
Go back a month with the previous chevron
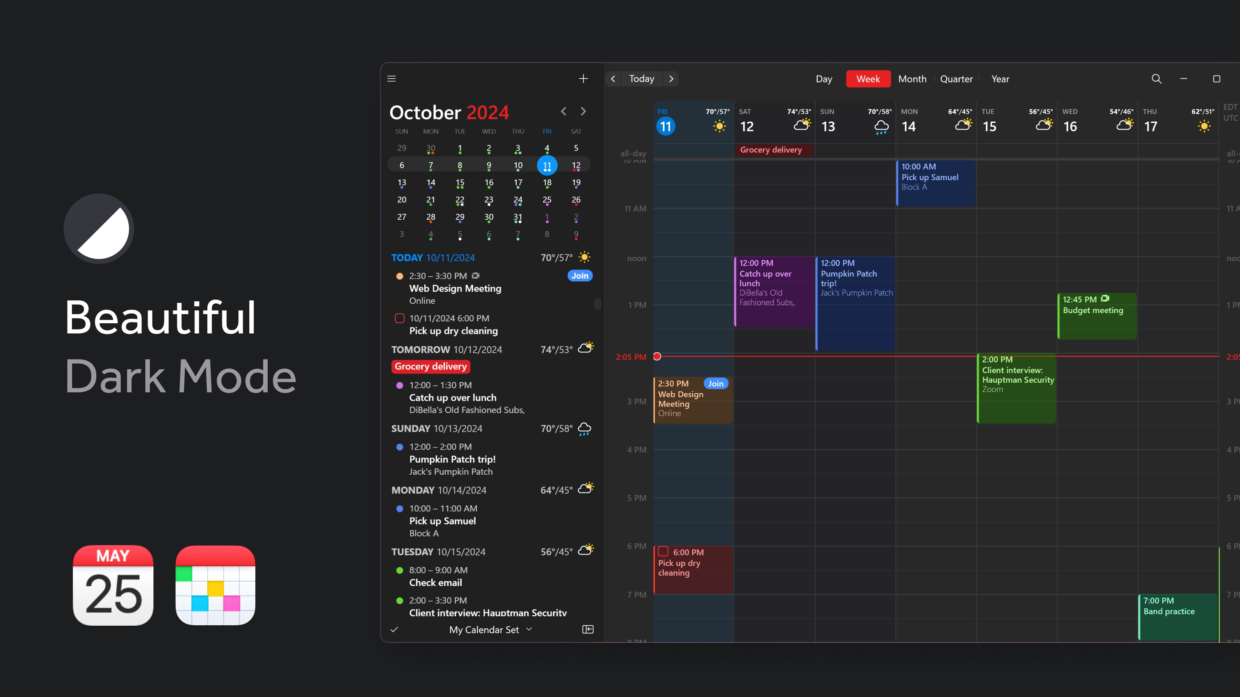click(563, 111)
